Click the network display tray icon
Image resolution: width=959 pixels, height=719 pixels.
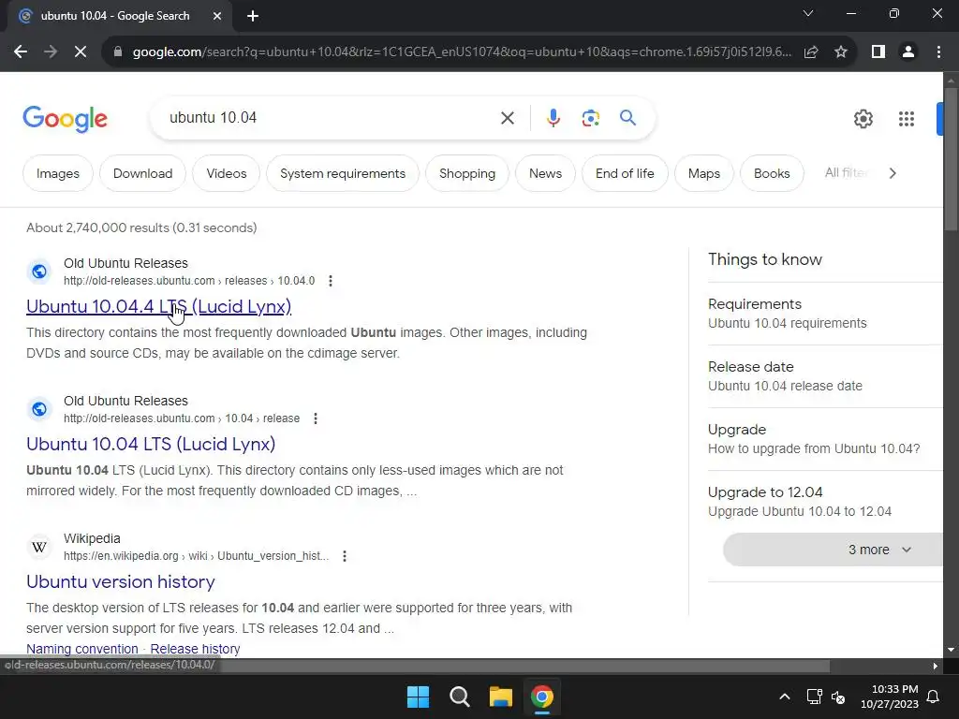[814, 697]
